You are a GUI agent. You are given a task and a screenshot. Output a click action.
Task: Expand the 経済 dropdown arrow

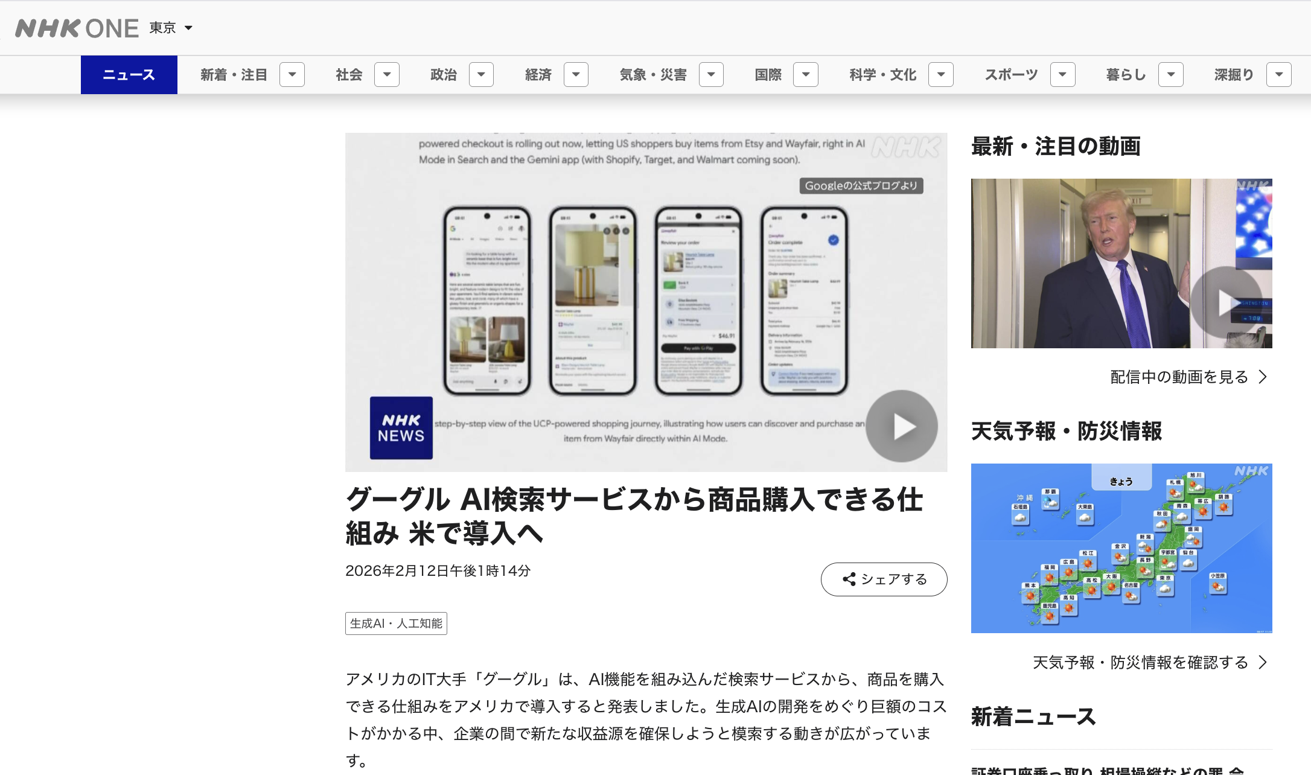576,75
